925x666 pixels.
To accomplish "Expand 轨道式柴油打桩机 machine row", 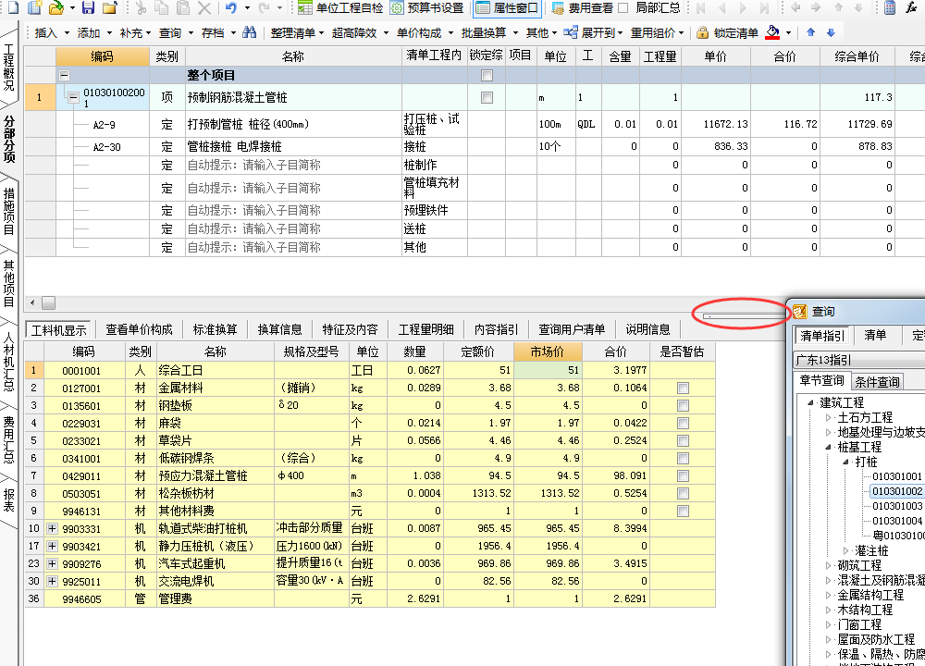I will tap(52, 528).
